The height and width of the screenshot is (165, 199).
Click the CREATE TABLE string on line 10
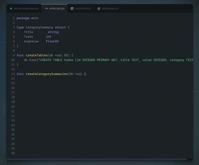116,60
